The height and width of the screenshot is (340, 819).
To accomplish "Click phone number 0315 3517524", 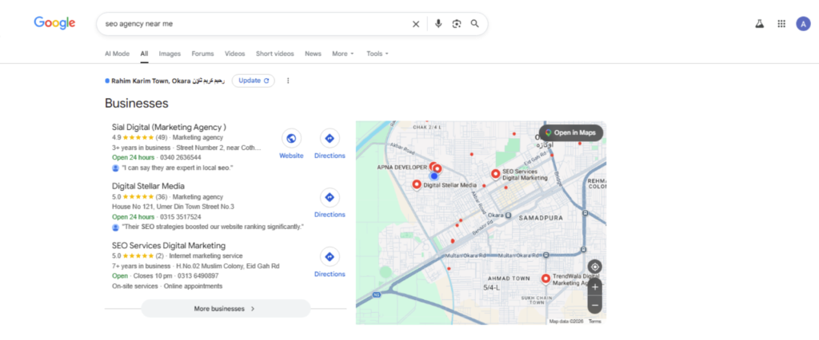I will [x=181, y=216].
